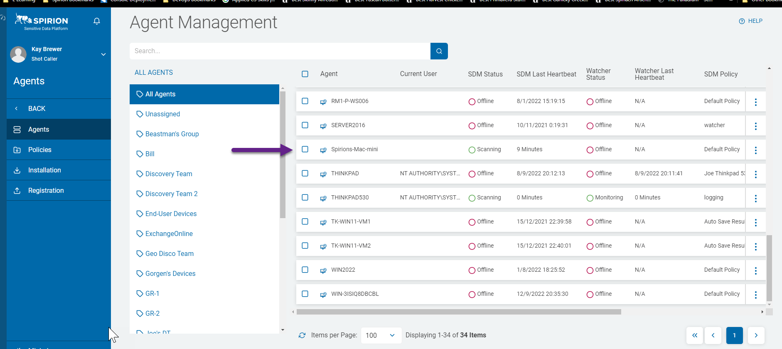The height and width of the screenshot is (349, 782).
Task: Toggle the select-all agents header checkbox
Action: 305,74
